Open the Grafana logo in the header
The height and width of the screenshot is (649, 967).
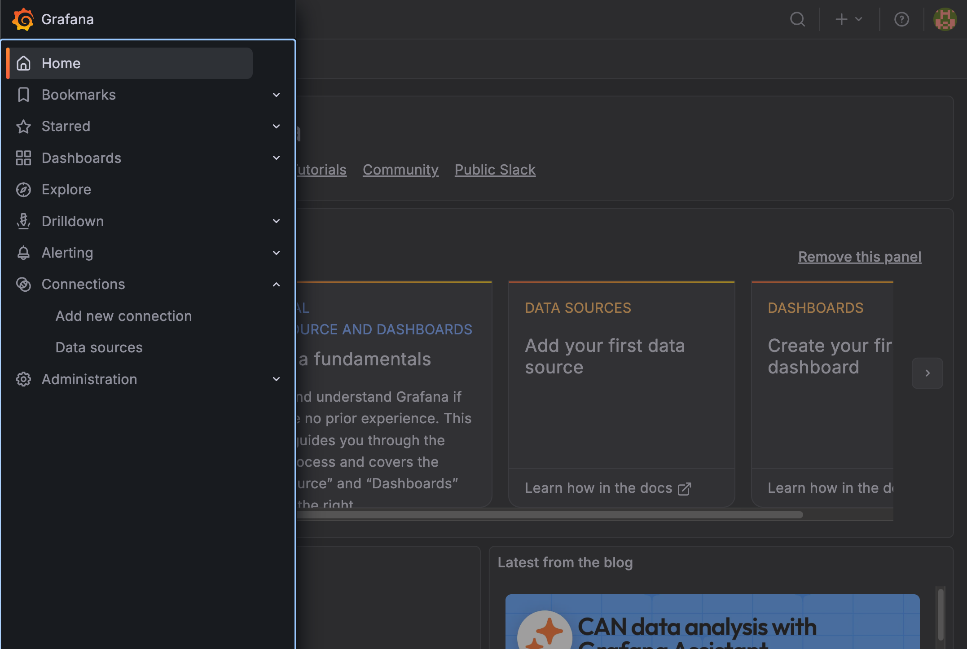tap(23, 19)
